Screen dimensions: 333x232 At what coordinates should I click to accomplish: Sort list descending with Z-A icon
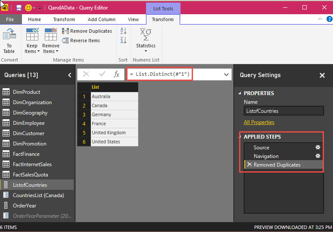[123, 40]
